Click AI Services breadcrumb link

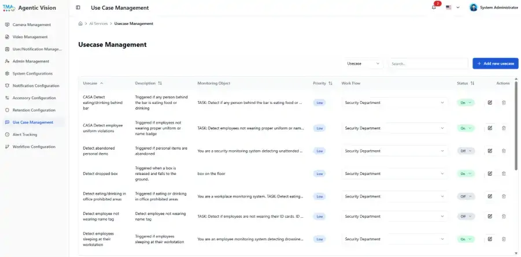[98, 24]
